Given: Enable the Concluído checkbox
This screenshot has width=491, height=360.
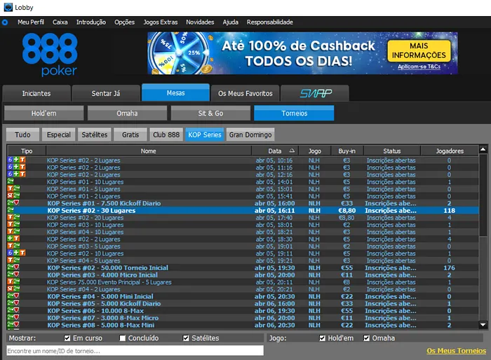Looking at the screenshot, I should click(x=123, y=338).
